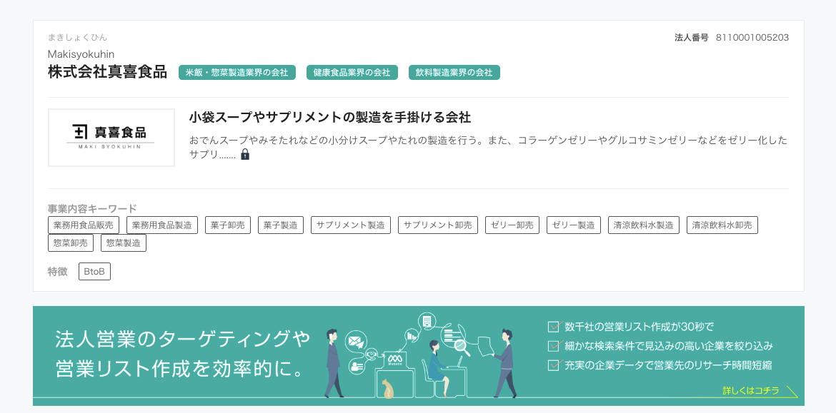Click the 特徴 label
Viewport: 836px width, 413px height.
pyautogui.click(x=58, y=272)
